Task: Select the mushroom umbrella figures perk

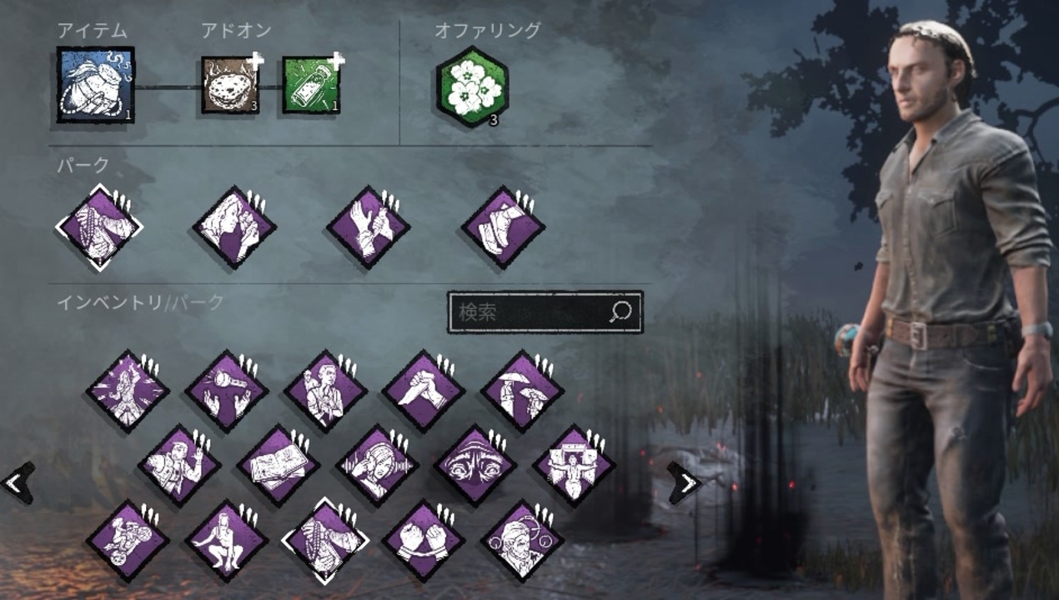Action: (522, 390)
